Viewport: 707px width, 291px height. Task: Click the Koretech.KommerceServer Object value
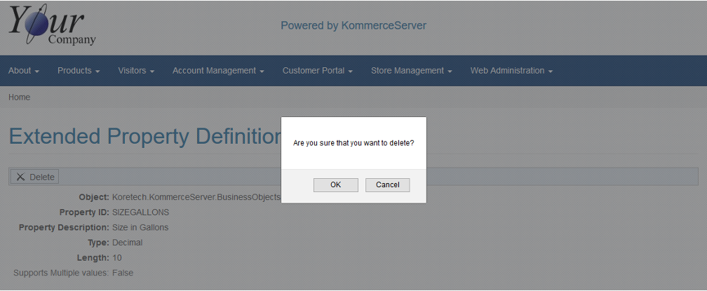point(196,197)
